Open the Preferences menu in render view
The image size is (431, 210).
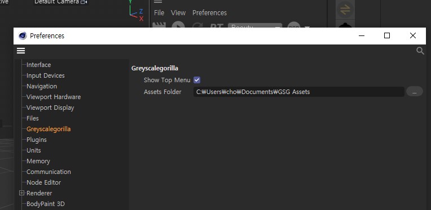(209, 13)
